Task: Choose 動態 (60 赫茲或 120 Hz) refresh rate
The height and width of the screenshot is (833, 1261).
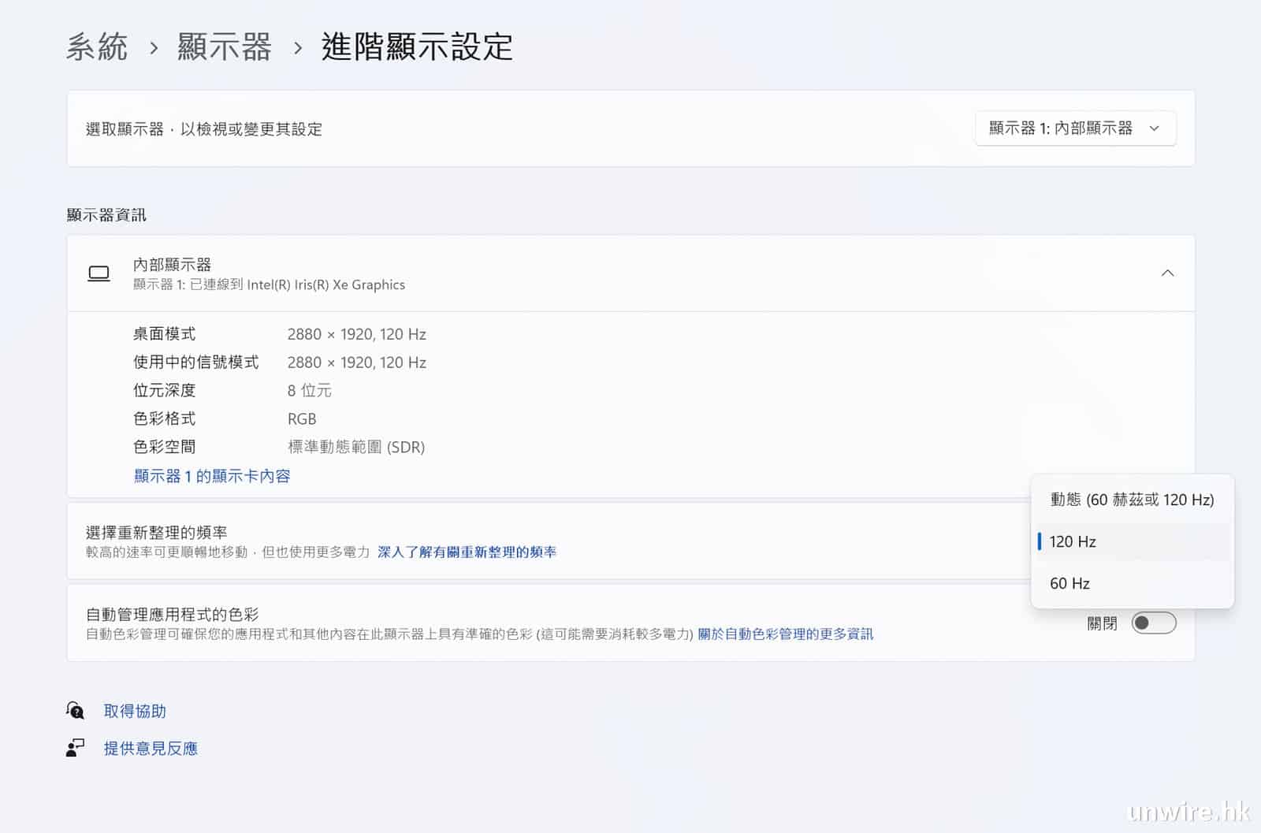Action: 1132,500
